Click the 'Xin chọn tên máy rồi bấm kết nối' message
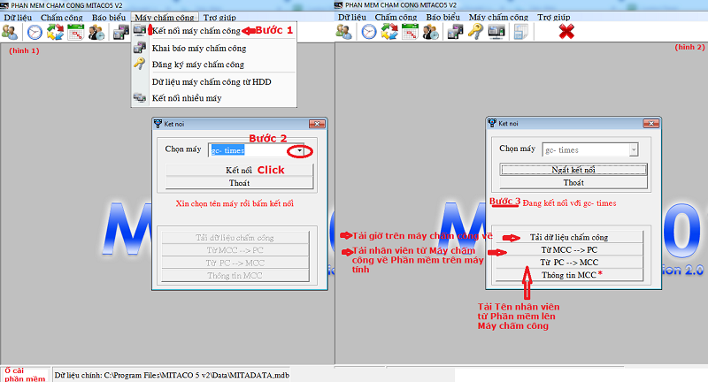The height and width of the screenshot is (382, 708). click(235, 203)
